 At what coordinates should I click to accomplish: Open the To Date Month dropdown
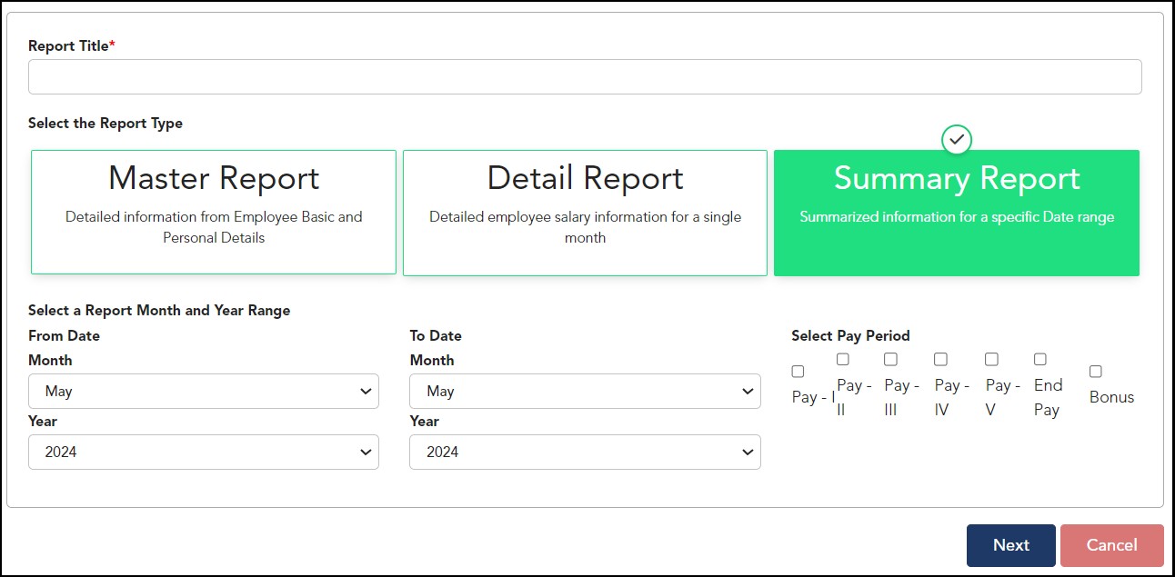(585, 392)
